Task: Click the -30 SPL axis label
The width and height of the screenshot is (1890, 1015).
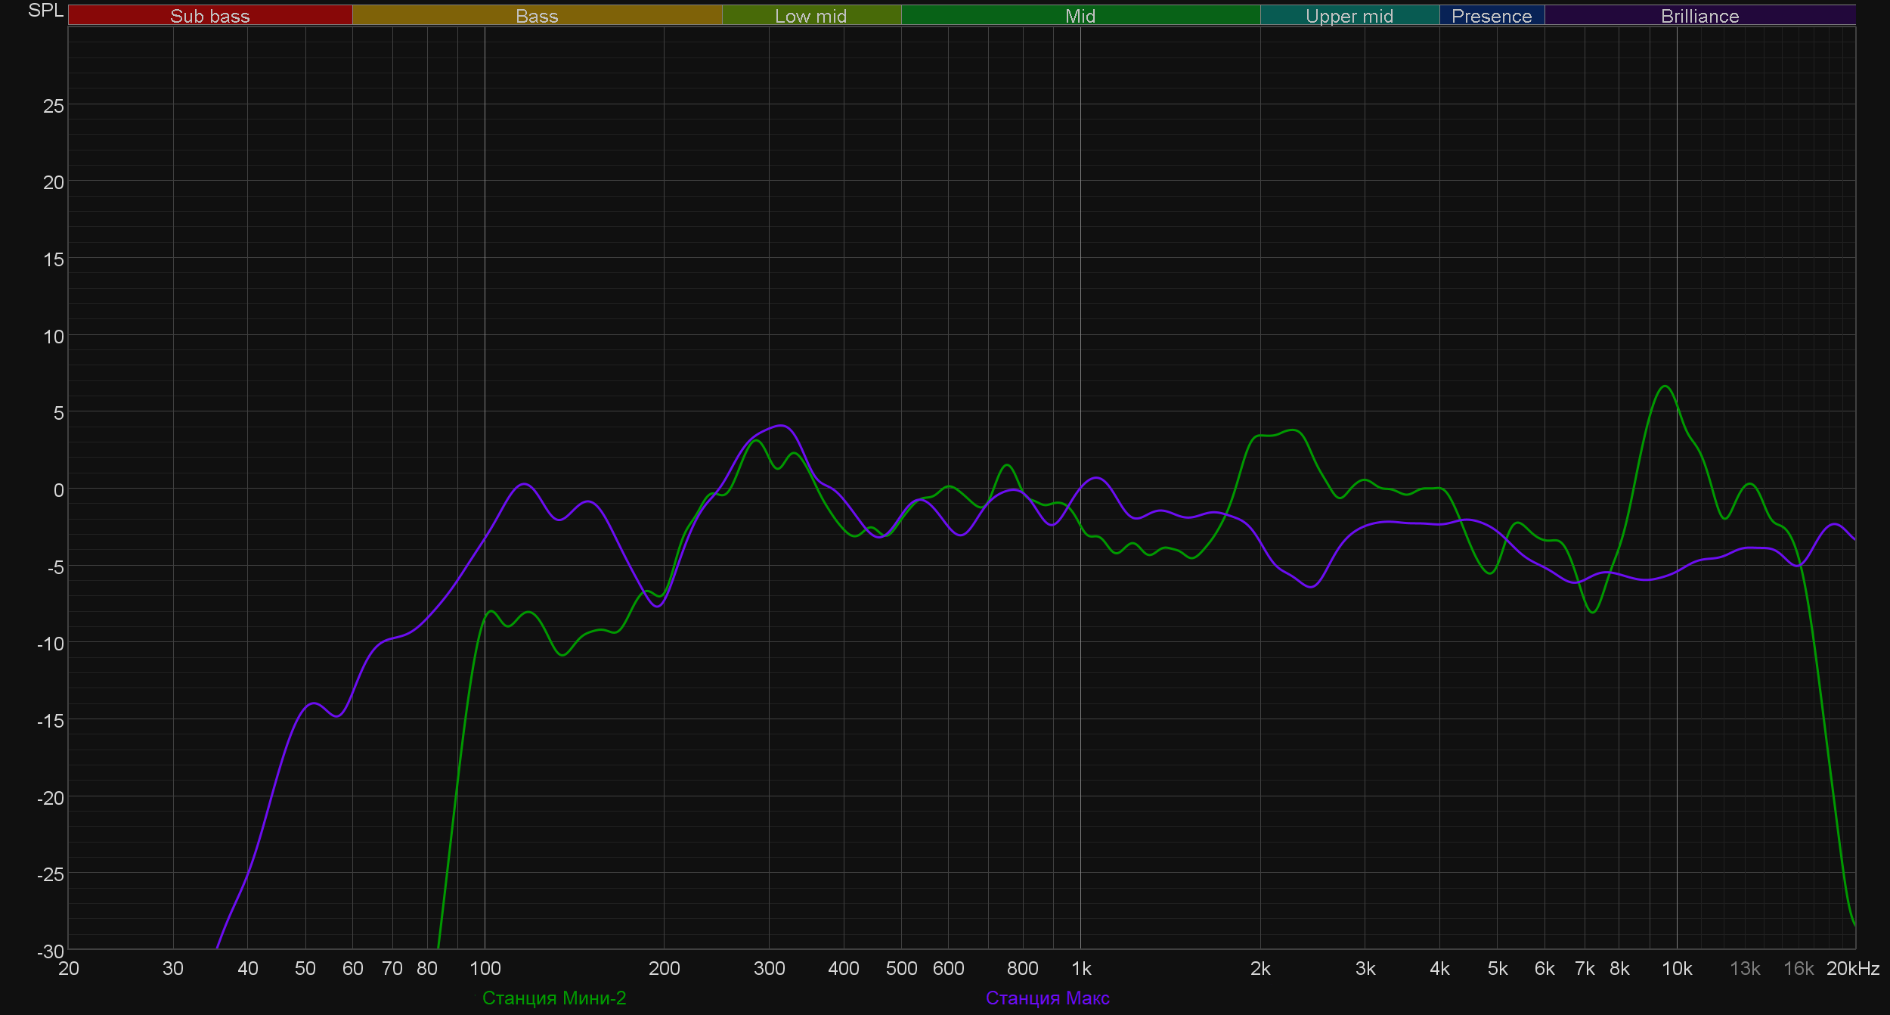Action: (51, 951)
